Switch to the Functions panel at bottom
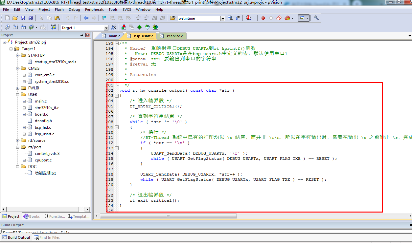Viewport: 412px width, 243px height. coord(54,216)
